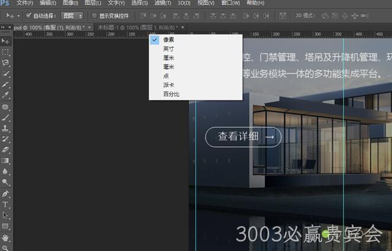Click Align Top Edges in options bar
The width and height of the screenshot is (392, 251).
click(143, 16)
